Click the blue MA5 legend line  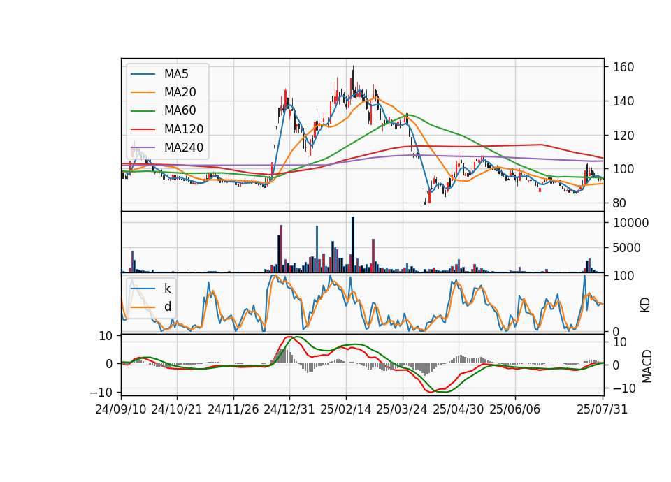[143, 74]
